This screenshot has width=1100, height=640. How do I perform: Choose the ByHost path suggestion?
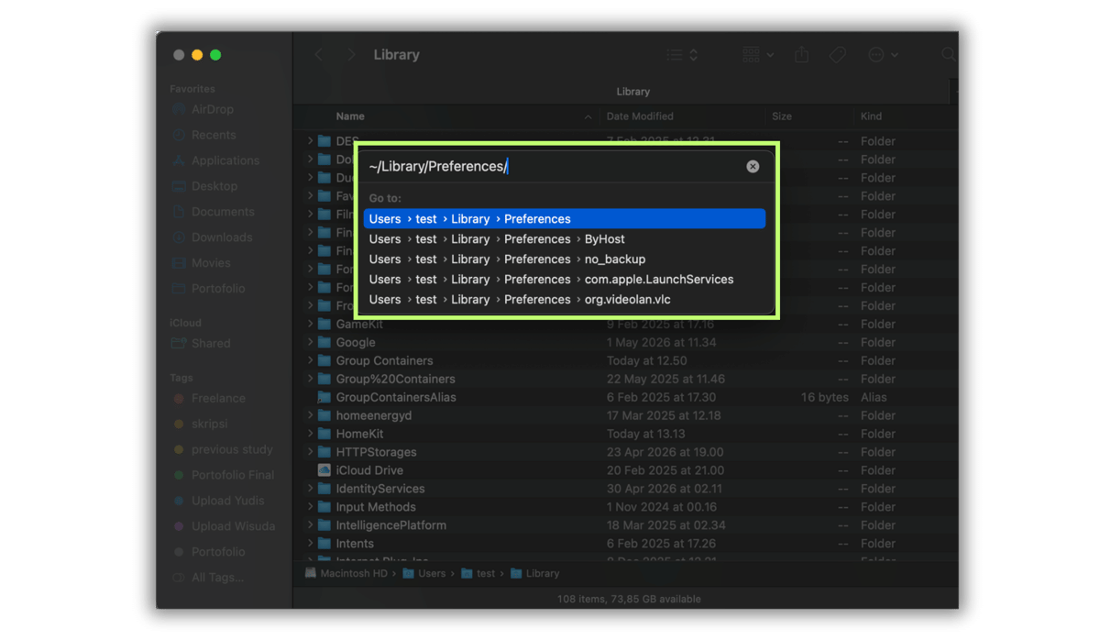tap(564, 239)
